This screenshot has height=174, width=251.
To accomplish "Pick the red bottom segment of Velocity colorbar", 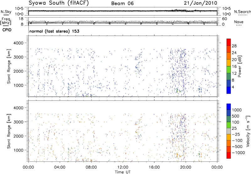I will (229, 155).
